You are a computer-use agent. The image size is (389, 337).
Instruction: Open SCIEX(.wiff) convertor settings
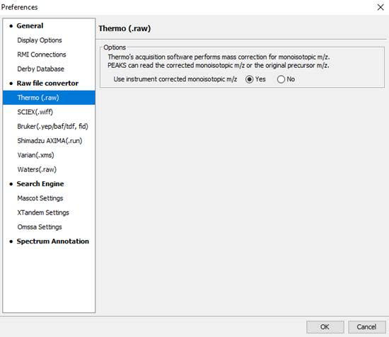[x=35, y=112]
